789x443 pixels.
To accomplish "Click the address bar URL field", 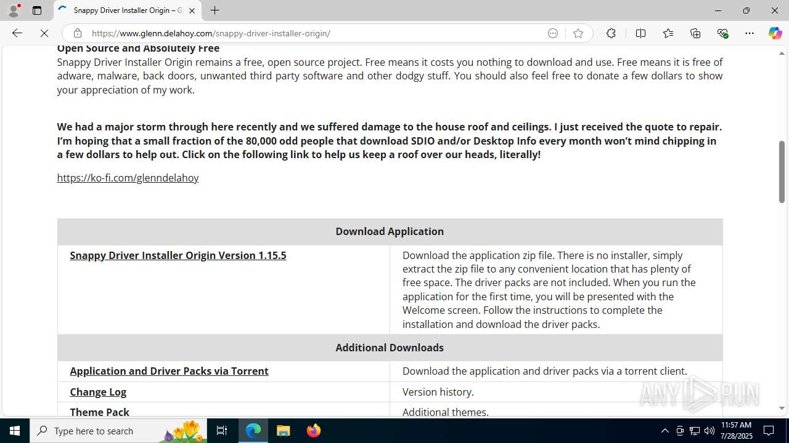I will point(314,33).
